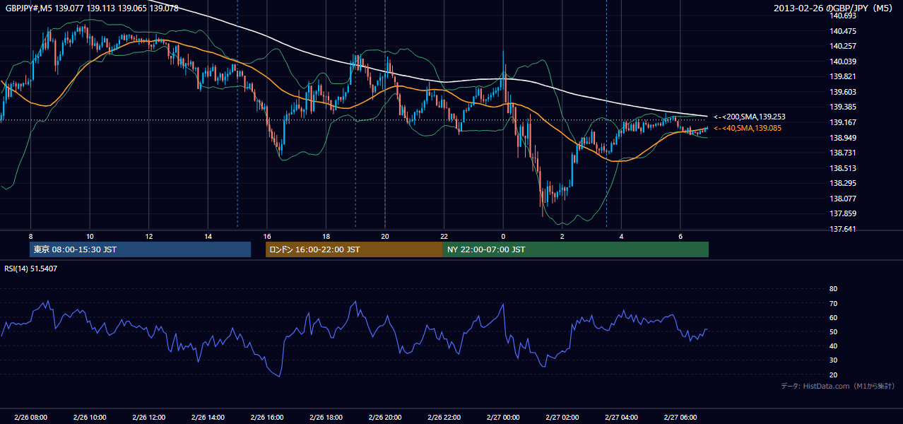Click price axis value 138.077
Screen dimensions: 903x424
point(842,199)
